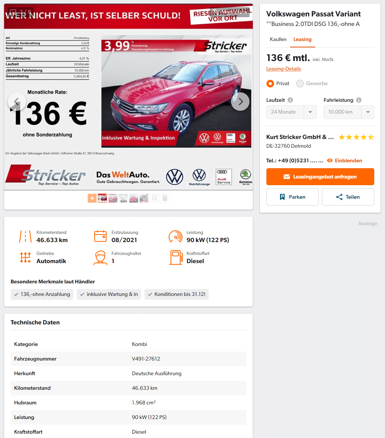Open the Laufzeit 24 Monate dropdown
Viewport: 385px width, 438px height.
click(x=292, y=112)
